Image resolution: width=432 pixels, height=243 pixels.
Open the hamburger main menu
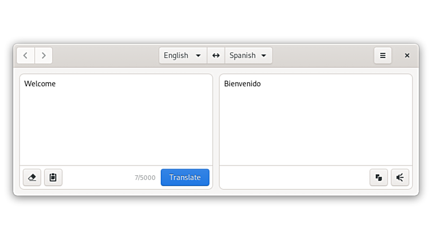pos(383,56)
